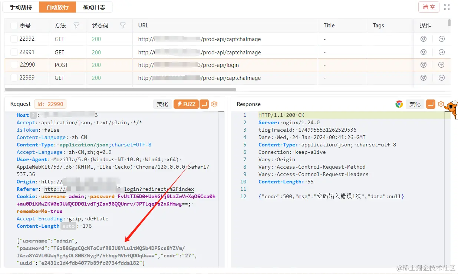
Task: Select the POST login row URL
Action: pos(188,65)
